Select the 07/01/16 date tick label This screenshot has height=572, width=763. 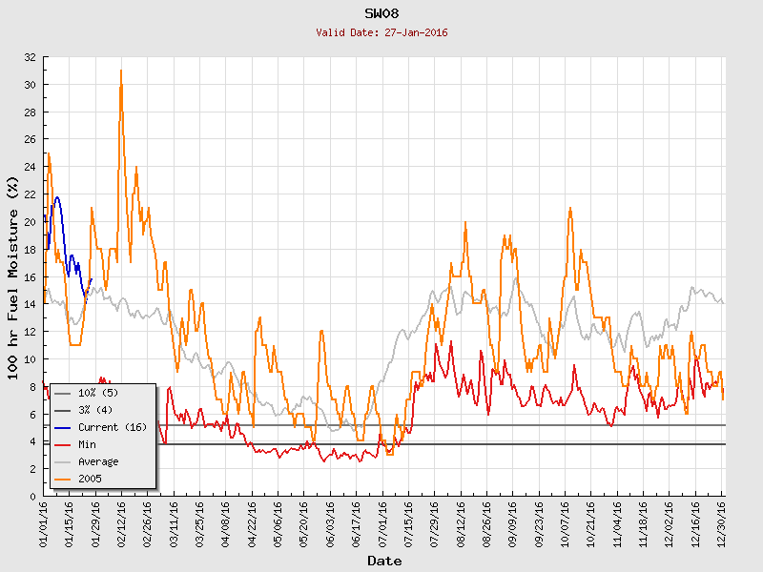382,522
